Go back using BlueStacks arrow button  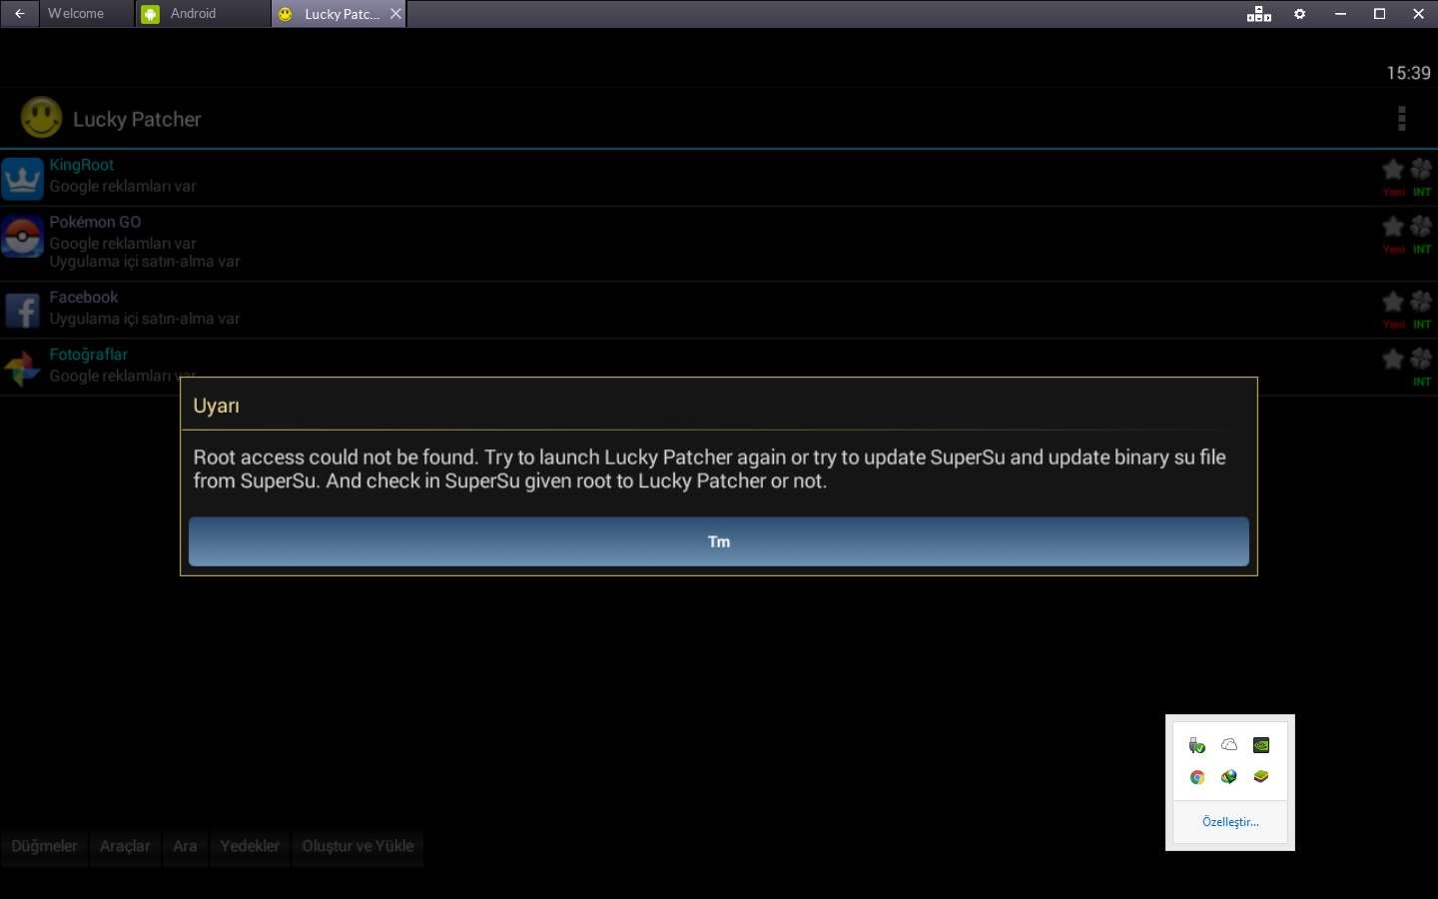(19, 14)
